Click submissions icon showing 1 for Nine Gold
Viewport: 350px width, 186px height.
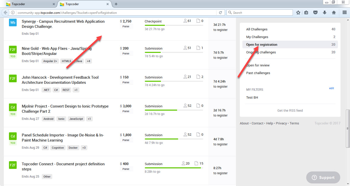(198, 48)
